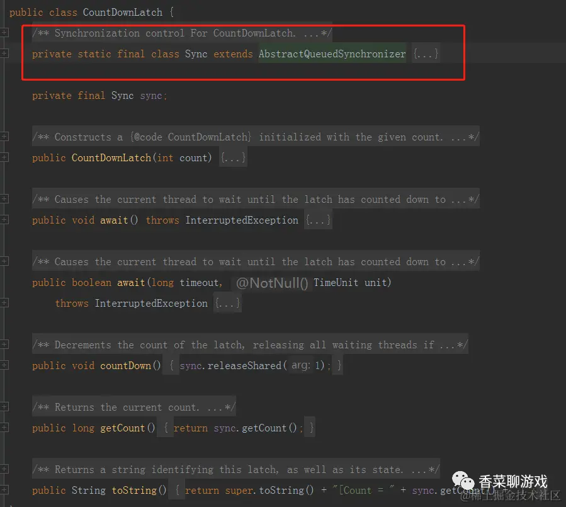This screenshot has height=507, width=566.
Task: Expand gutter fold beside Sync class declaration
Action: (x=4, y=54)
